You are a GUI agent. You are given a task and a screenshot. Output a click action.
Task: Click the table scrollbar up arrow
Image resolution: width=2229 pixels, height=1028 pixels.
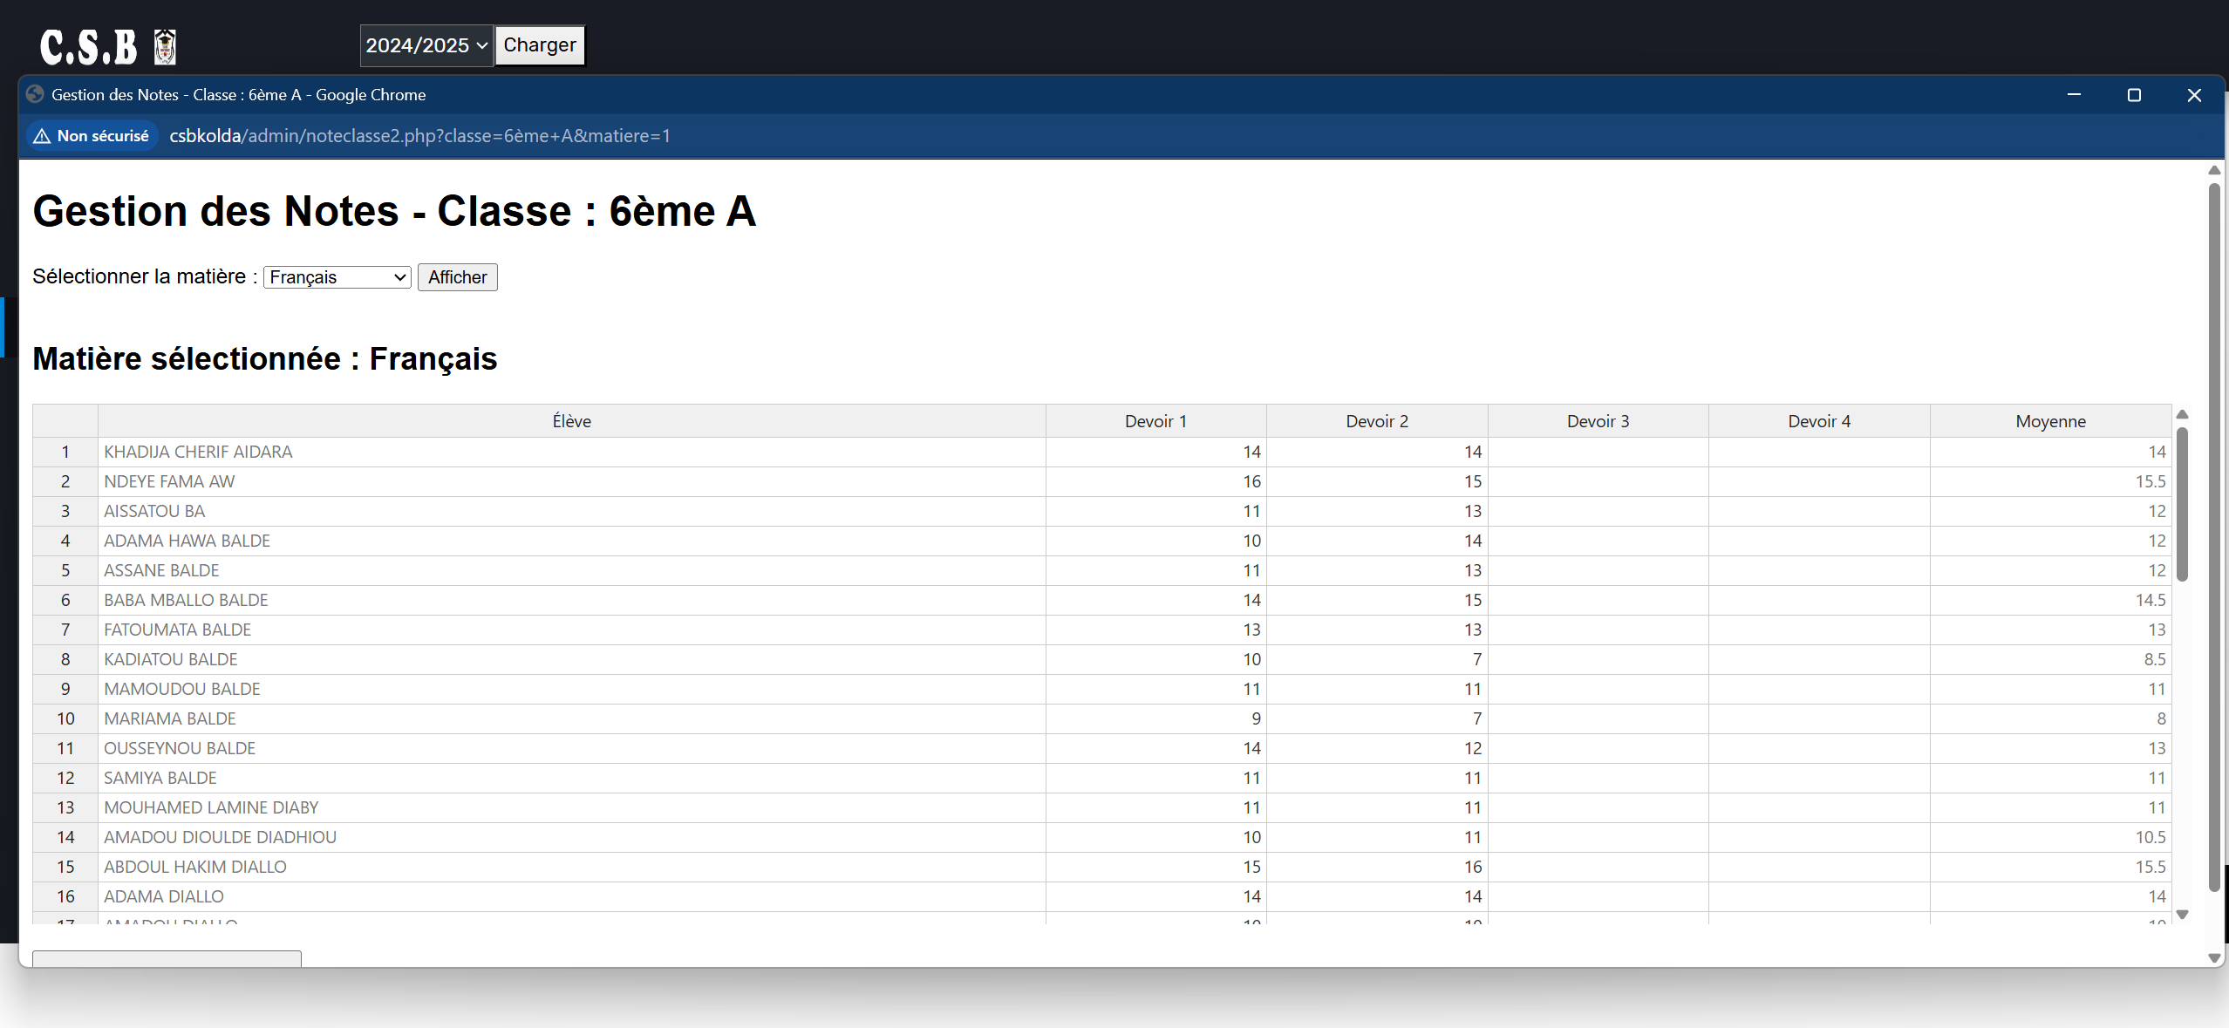(2182, 415)
